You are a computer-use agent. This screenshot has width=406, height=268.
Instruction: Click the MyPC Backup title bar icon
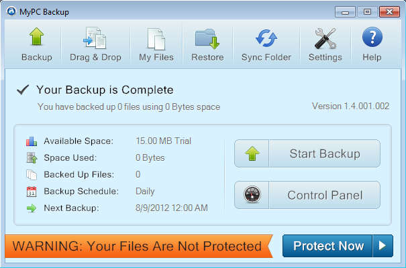11,11
